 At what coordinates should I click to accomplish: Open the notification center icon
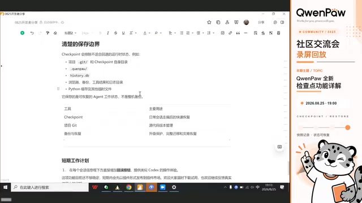[282, 187]
